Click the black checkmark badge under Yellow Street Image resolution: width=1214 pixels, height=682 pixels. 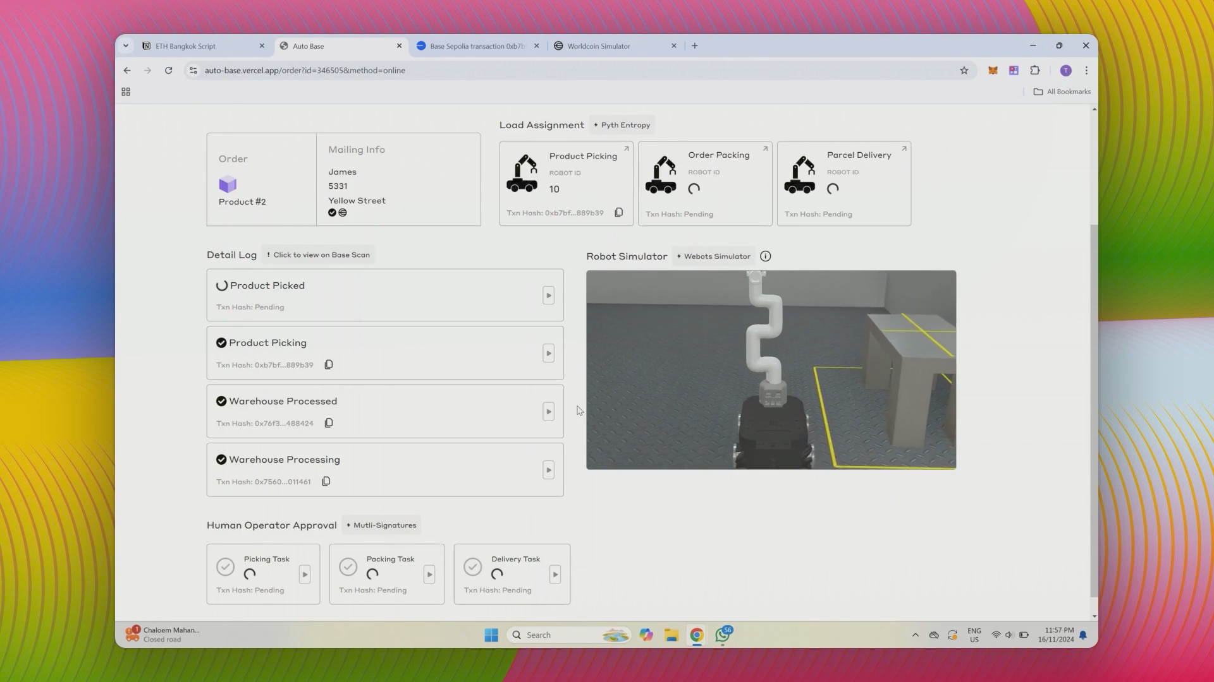pyautogui.click(x=332, y=213)
